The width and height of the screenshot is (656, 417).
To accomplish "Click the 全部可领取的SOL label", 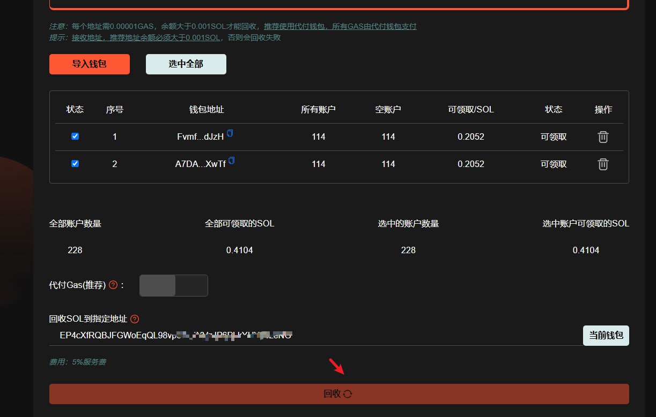I will point(240,223).
